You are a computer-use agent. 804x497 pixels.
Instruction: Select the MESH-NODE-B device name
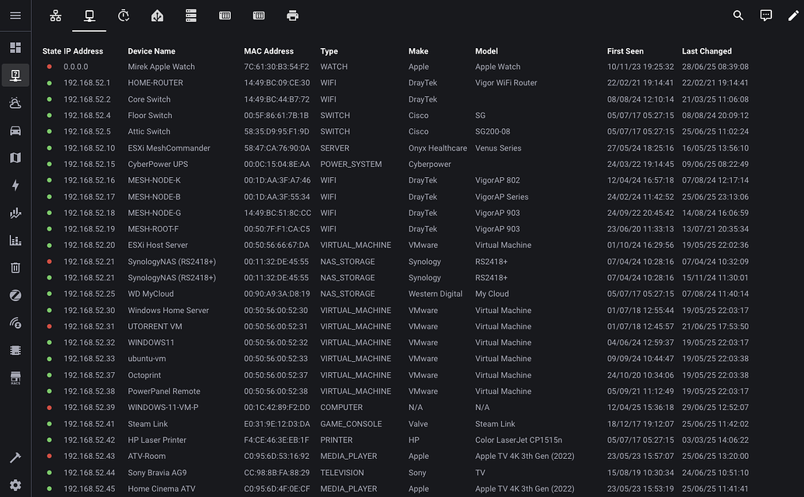tap(154, 196)
